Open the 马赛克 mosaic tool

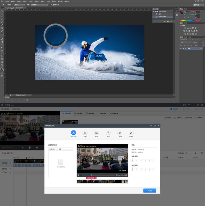click(x=131, y=133)
